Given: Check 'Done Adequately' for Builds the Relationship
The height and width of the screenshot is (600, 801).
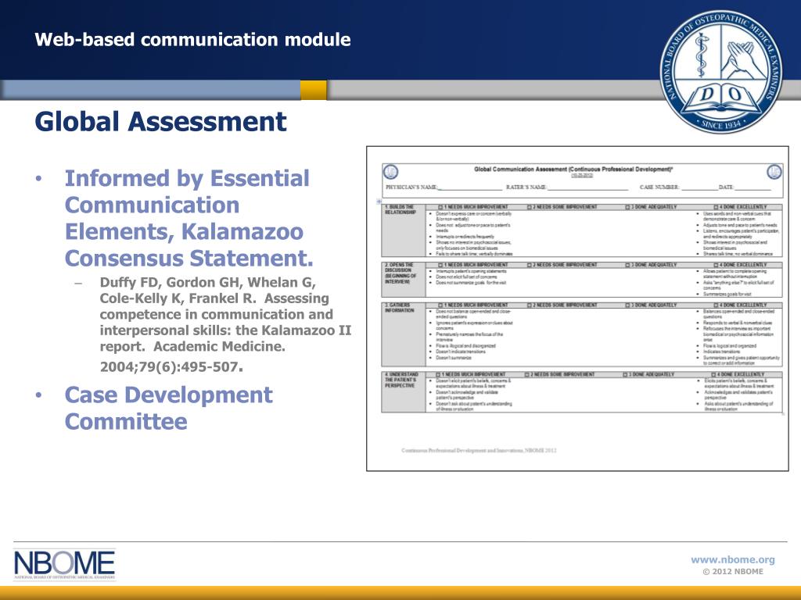Looking at the screenshot, I should coord(628,207).
